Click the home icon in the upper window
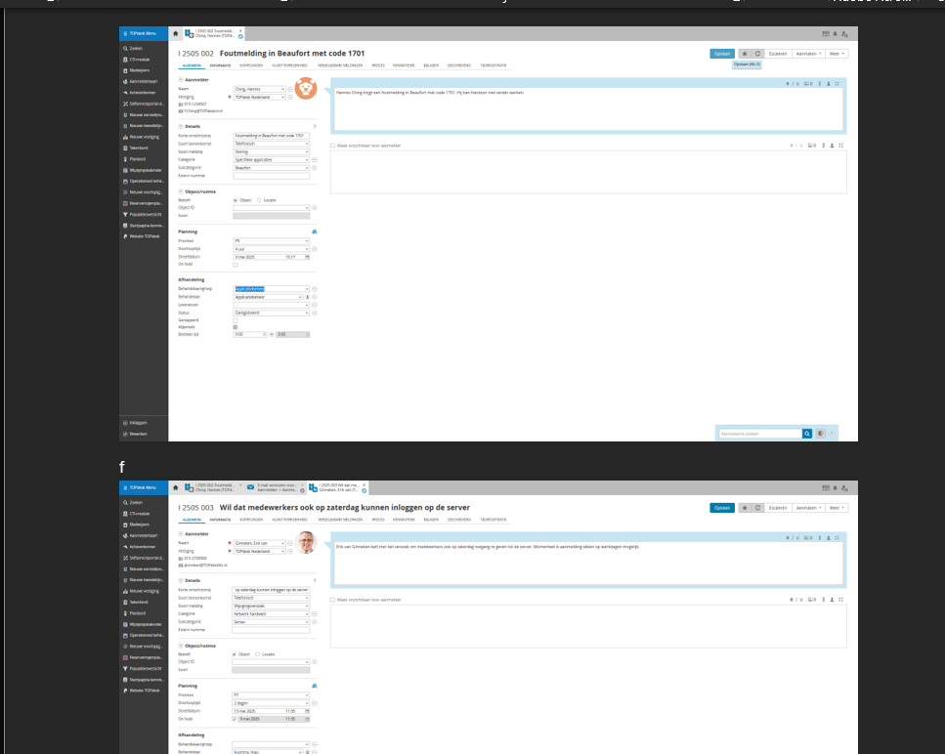Viewport: 945px width, 754px height. pyautogui.click(x=176, y=33)
